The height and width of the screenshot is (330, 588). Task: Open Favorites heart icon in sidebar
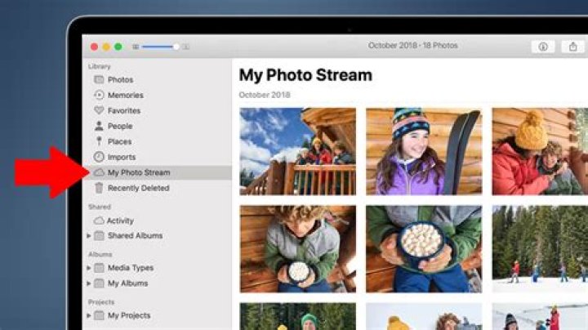pyautogui.click(x=99, y=110)
